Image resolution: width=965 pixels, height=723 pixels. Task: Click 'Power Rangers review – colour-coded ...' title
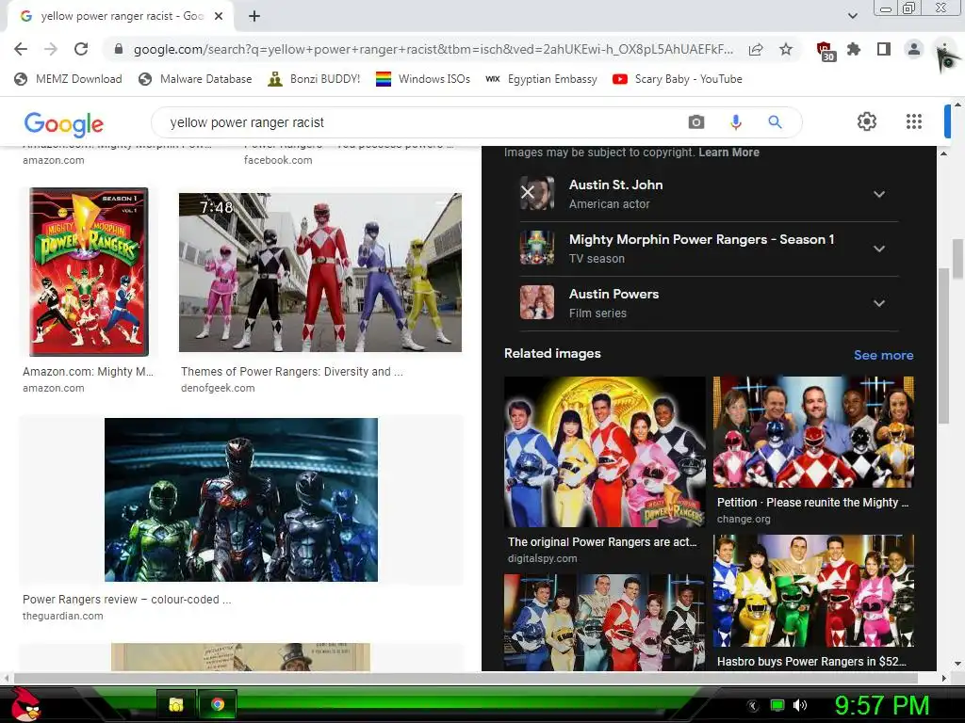pos(127,600)
